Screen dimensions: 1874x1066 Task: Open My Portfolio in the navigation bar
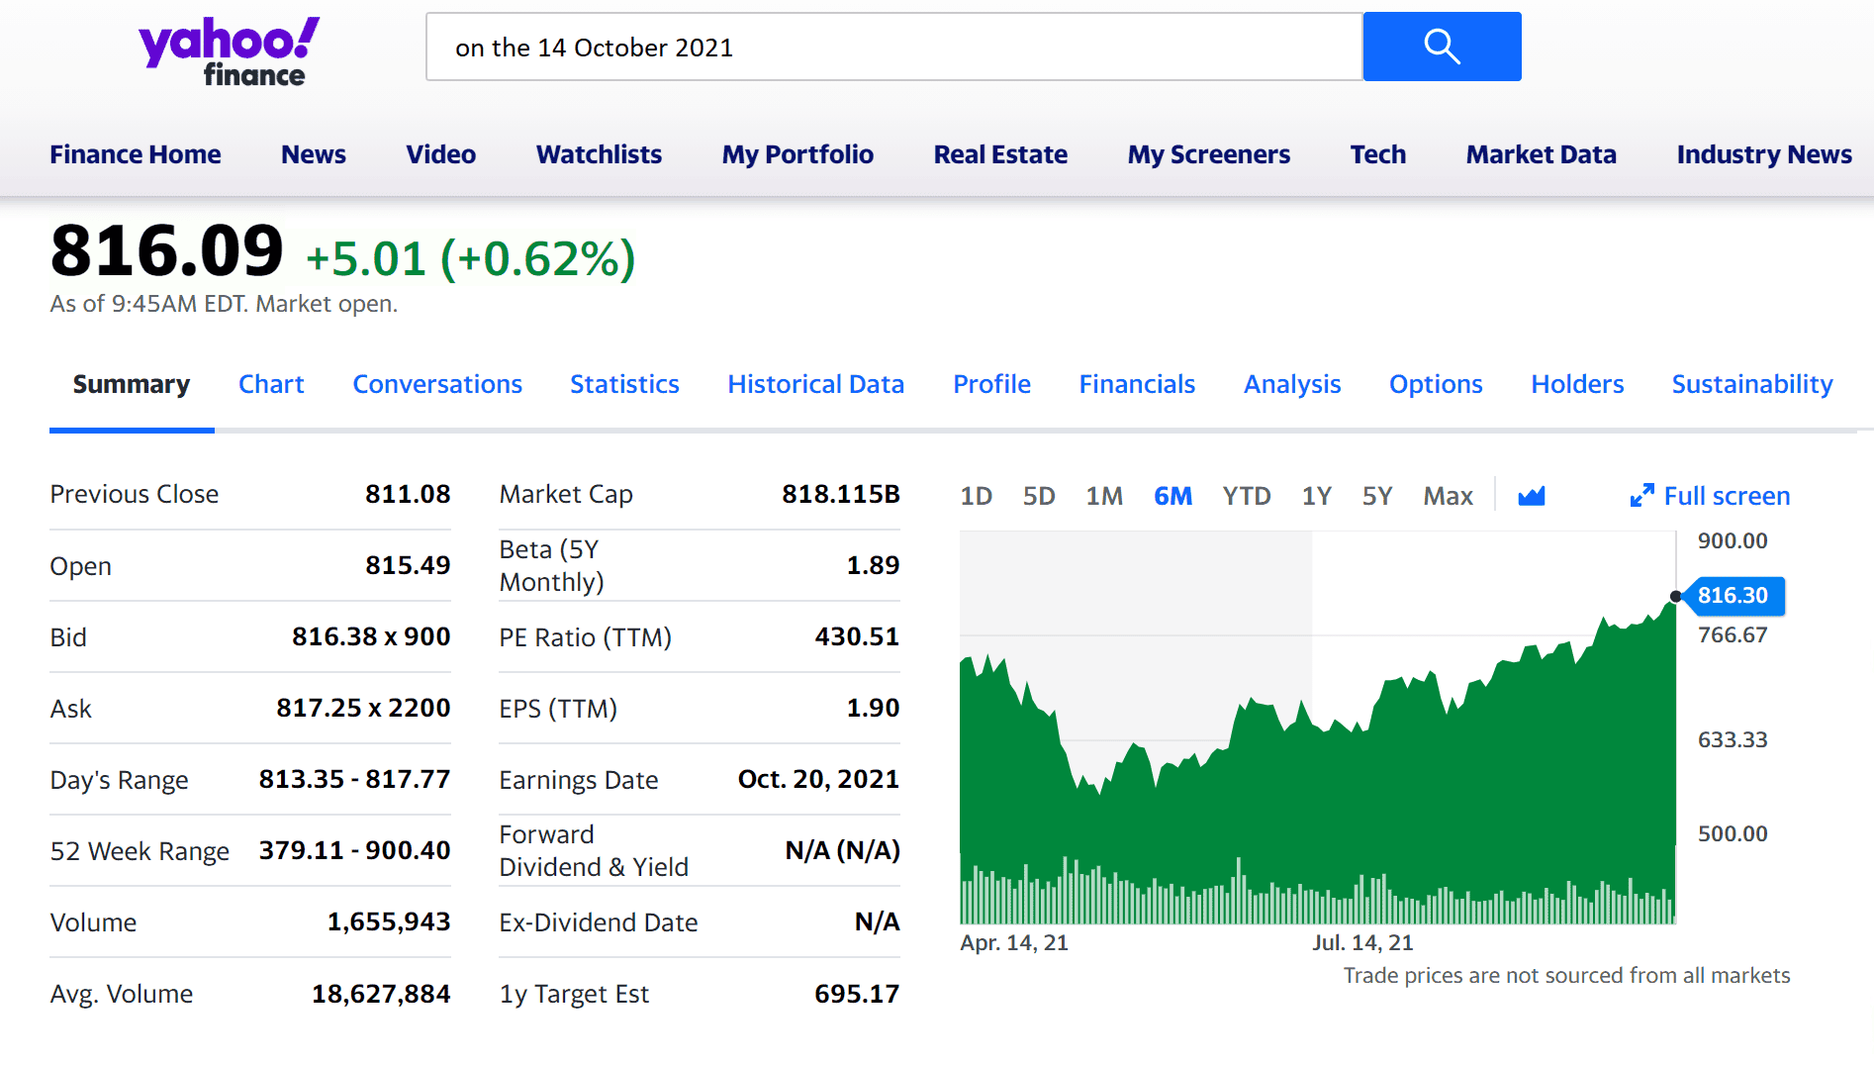click(x=797, y=154)
